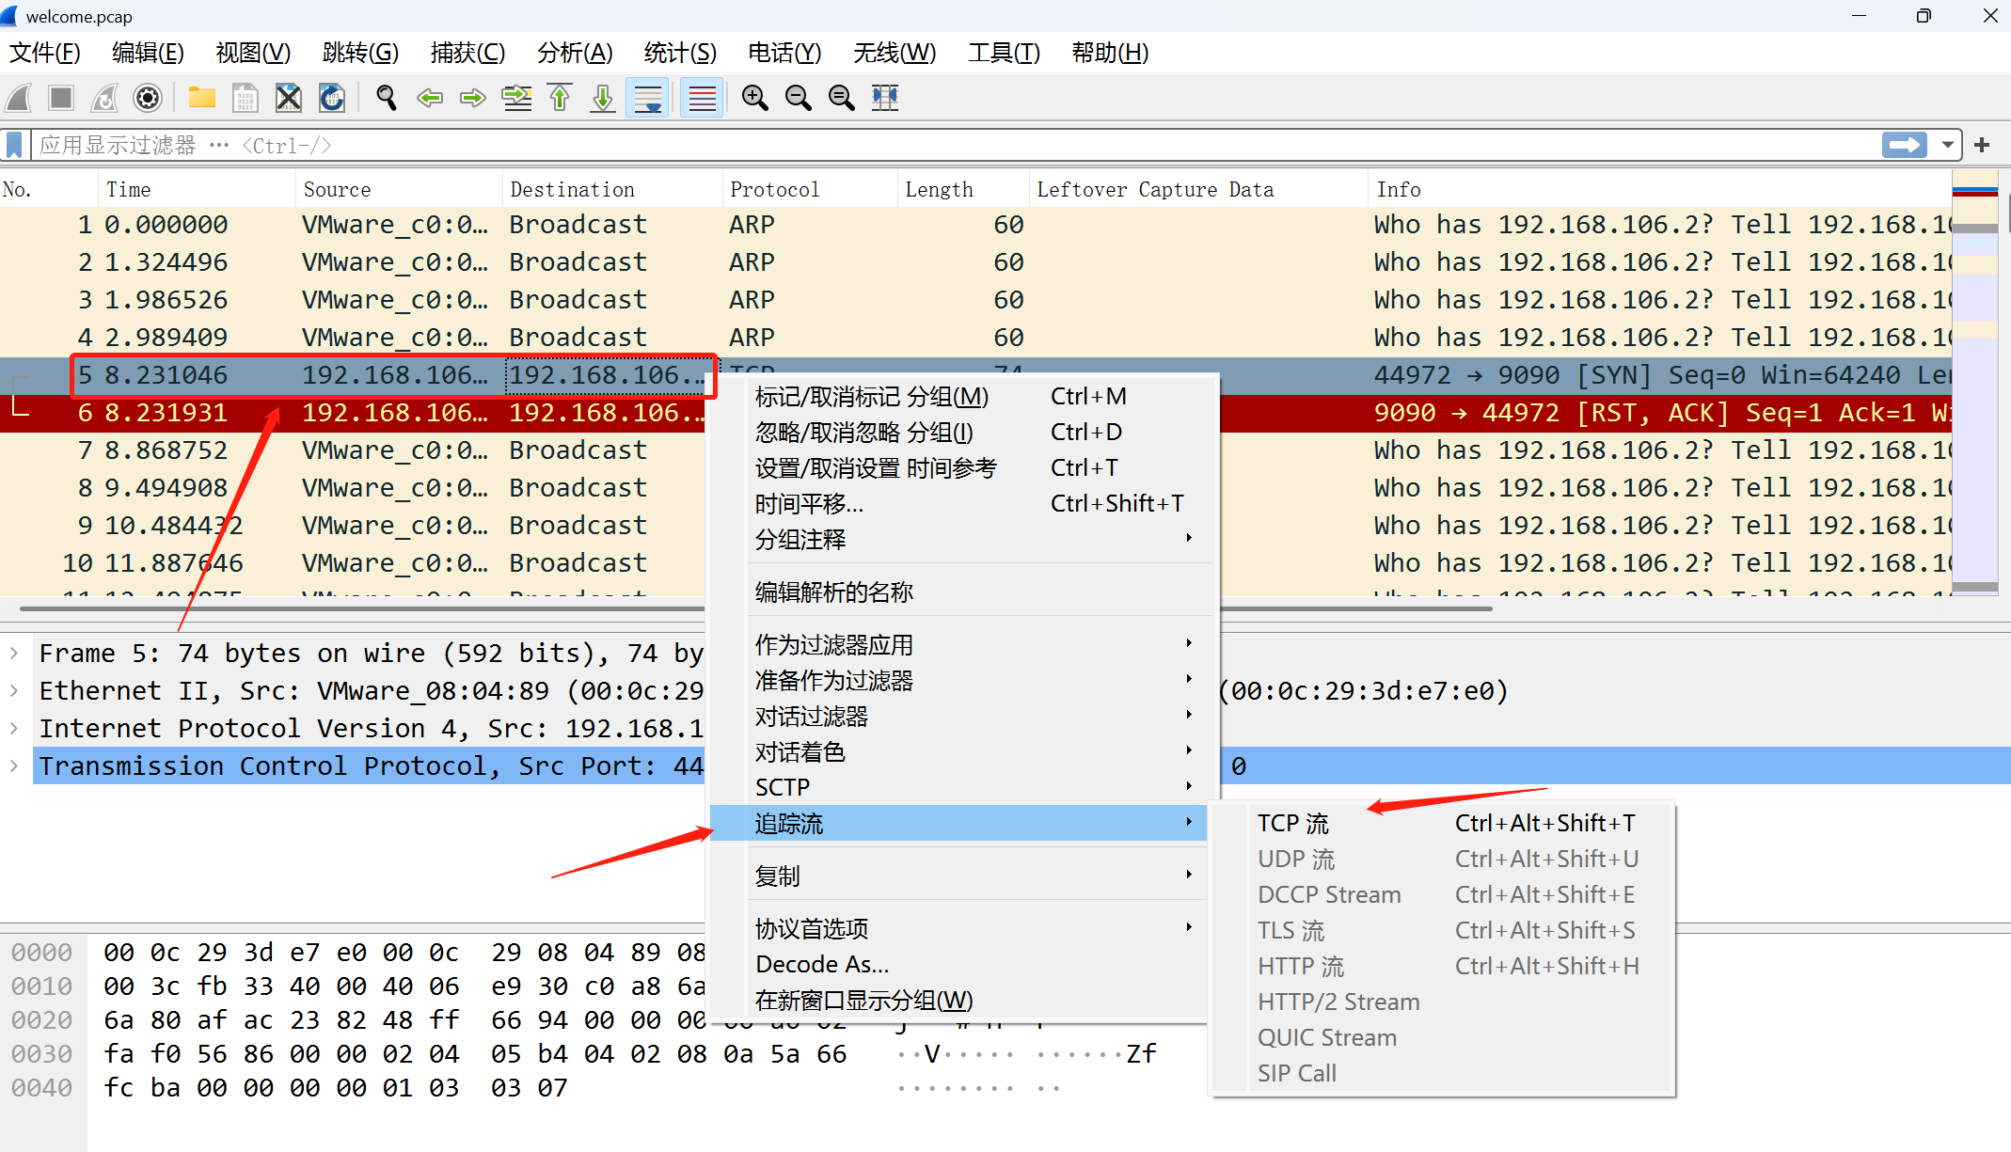
Task: Open the 帮助(H) menu
Action: point(1110,53)
